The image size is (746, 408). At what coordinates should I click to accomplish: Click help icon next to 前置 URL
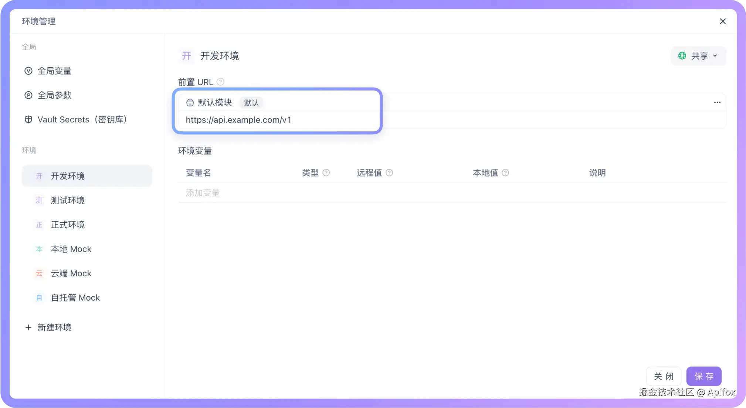220,82
